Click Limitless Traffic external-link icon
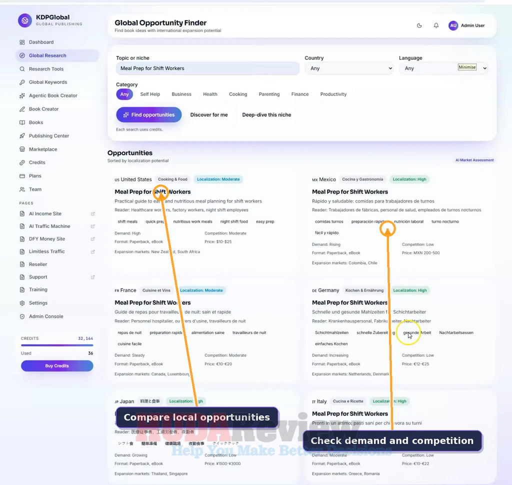The height and width of the screenshot is (485, 512). tap(92, 252)
